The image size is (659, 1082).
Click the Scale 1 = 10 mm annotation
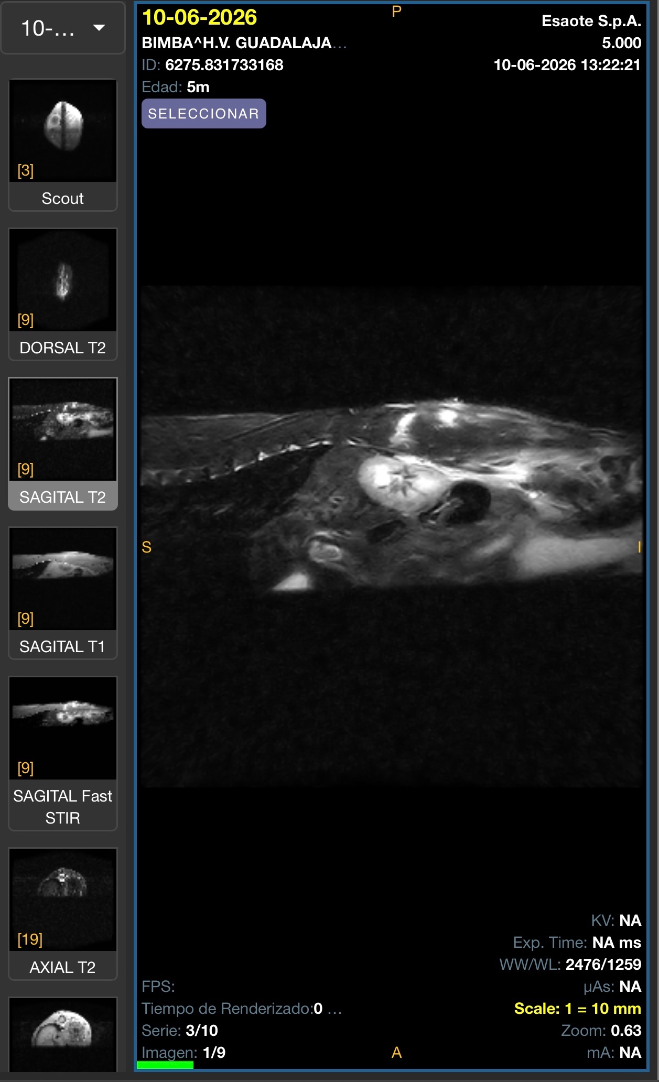pyautogui.click(x=578, y=1009)
